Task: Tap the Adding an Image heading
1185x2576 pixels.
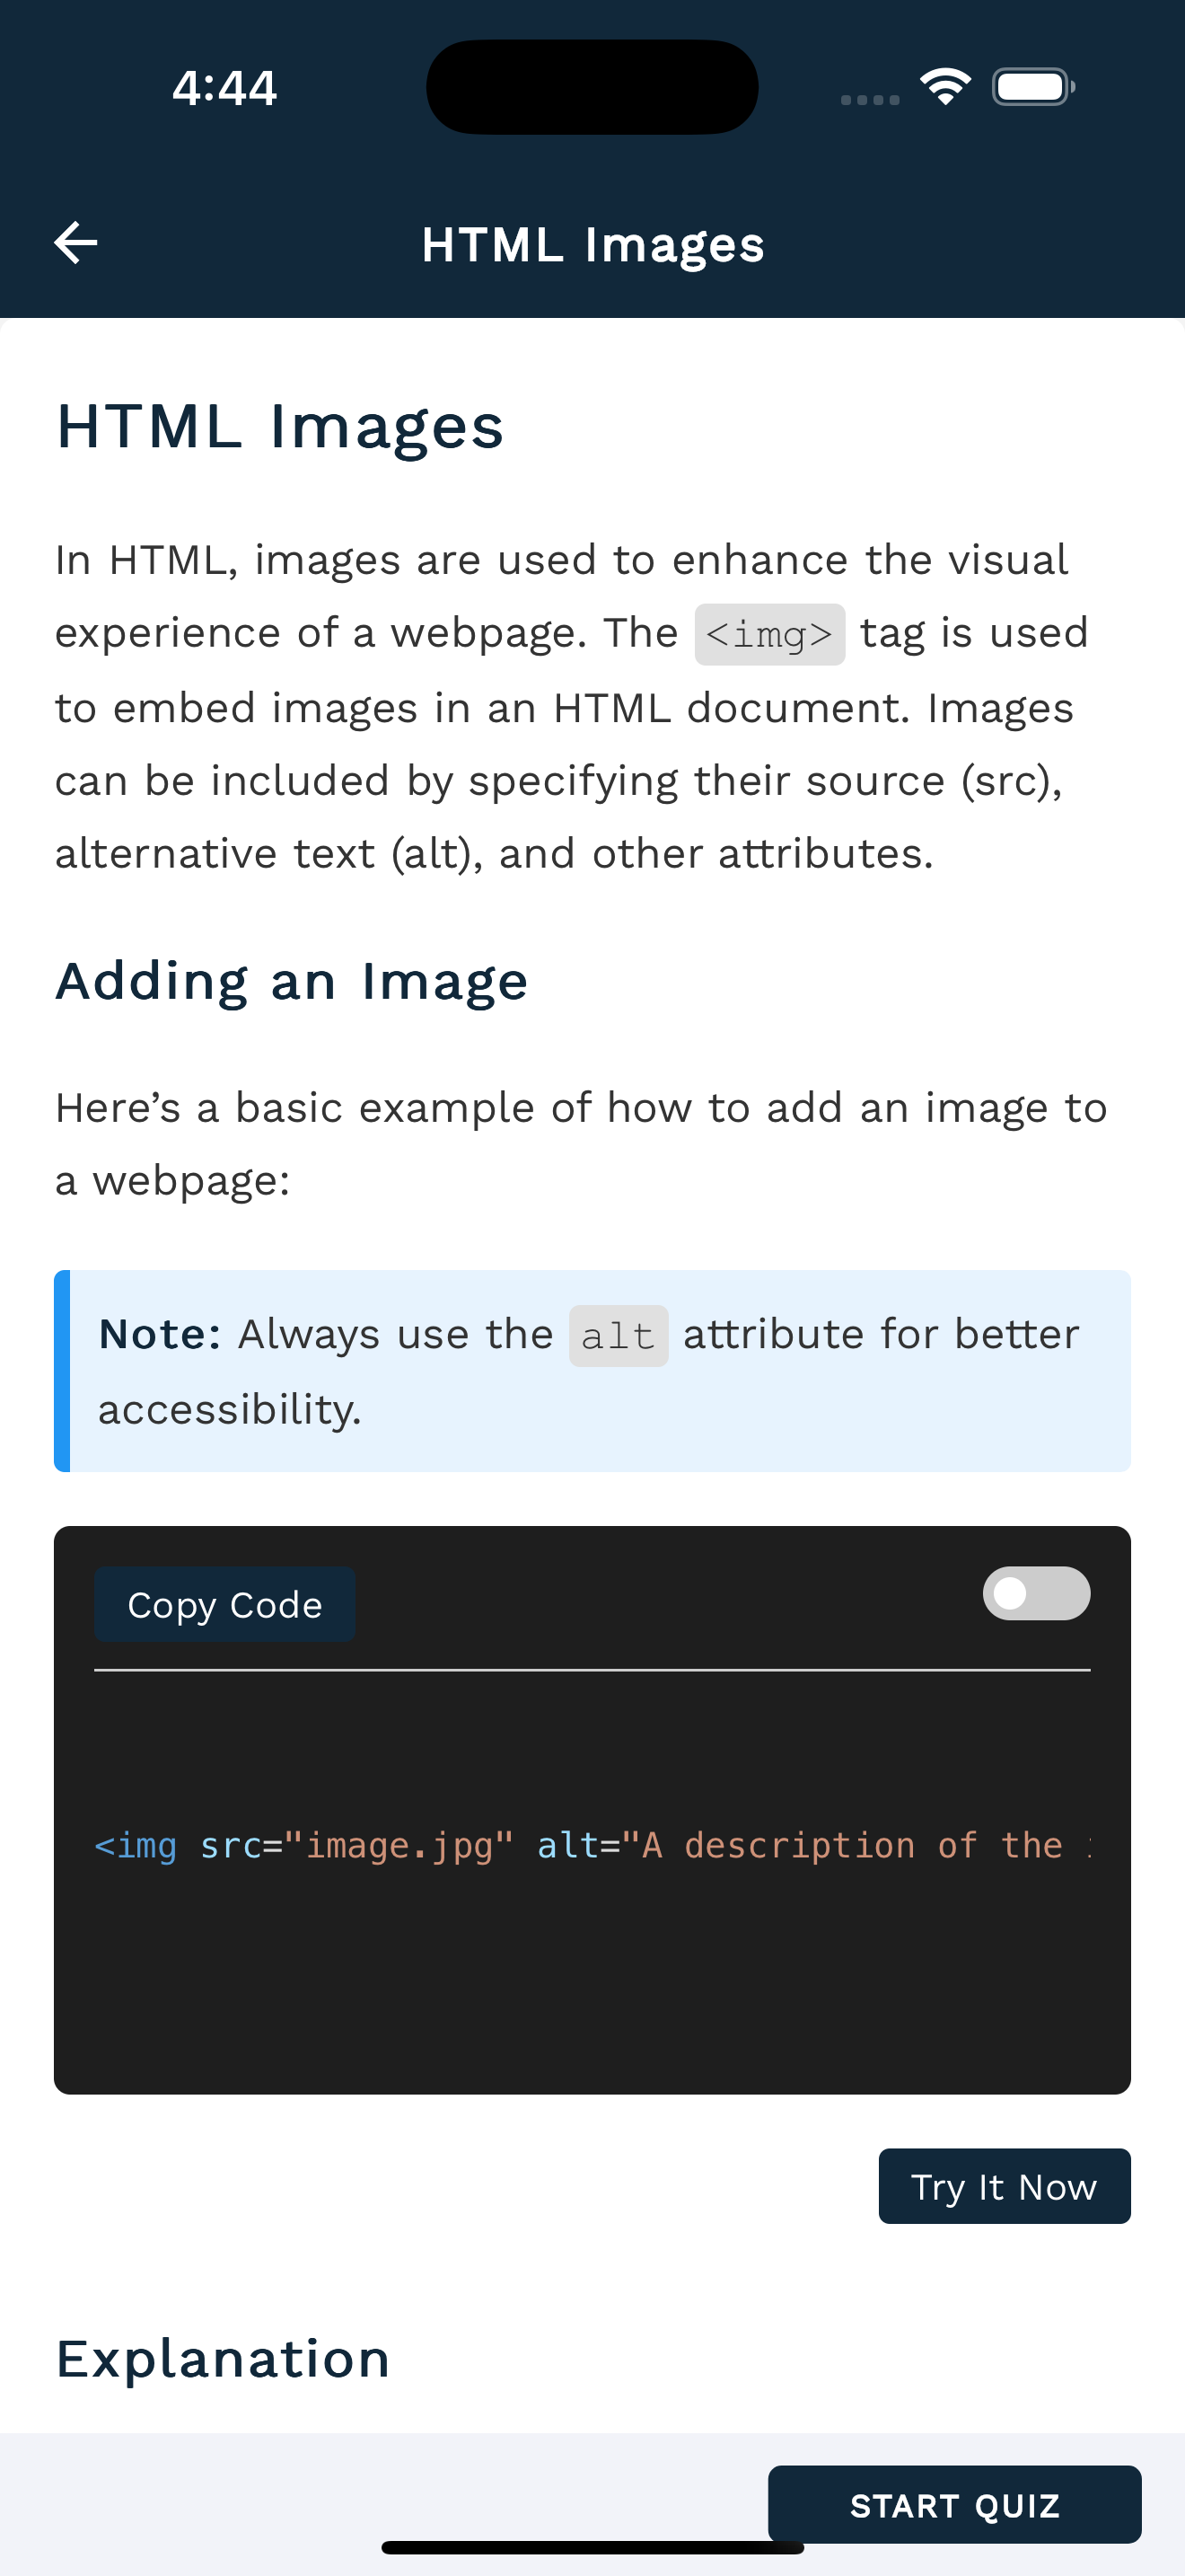Action: [x=292, y=981]
